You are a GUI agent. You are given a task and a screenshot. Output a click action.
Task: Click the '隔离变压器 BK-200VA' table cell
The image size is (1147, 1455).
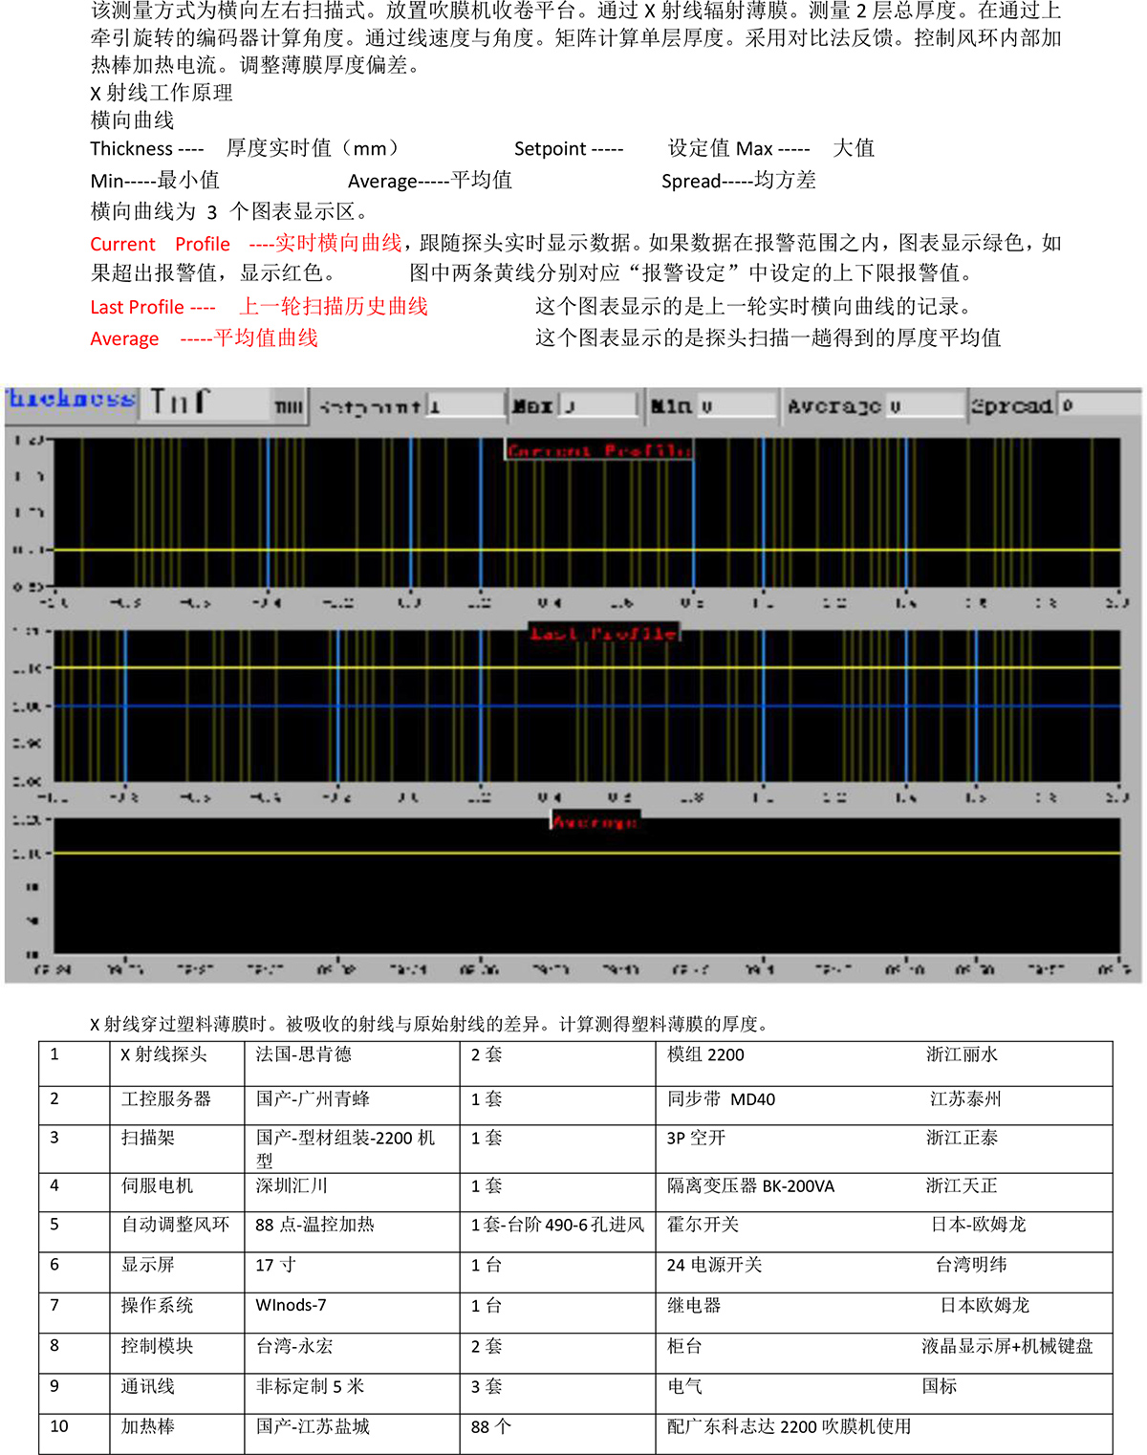point(750,1186)
